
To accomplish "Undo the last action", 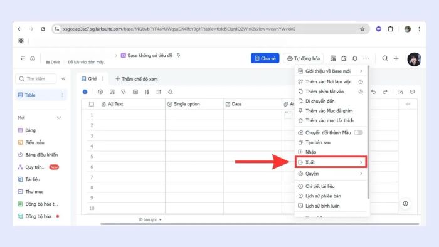I will [374, 92].
